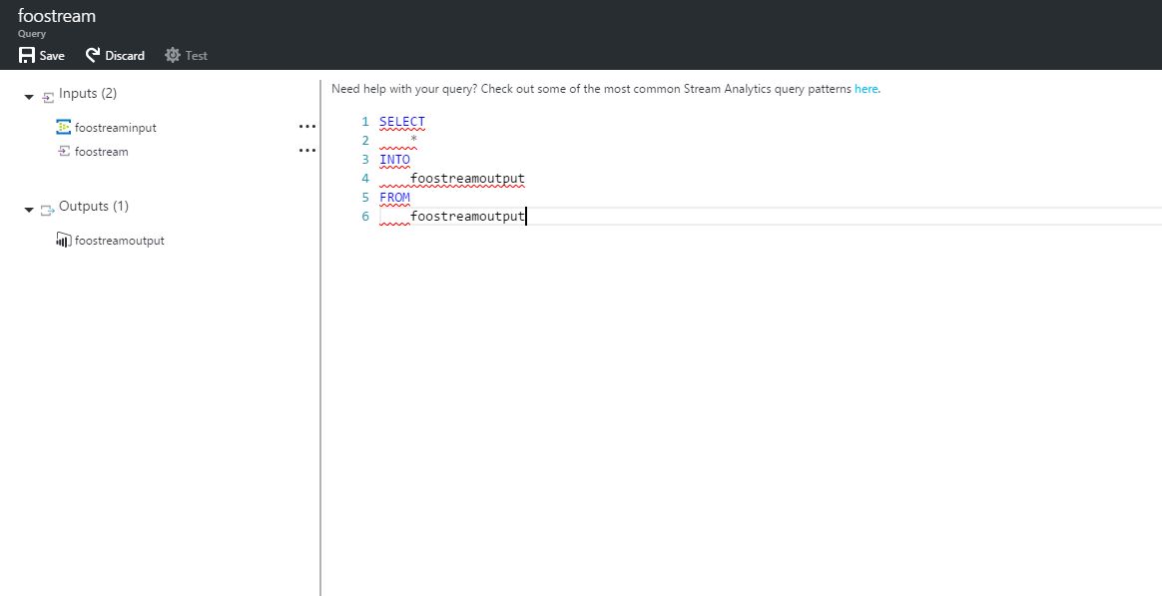Click the Test gear icon
This screenshot has width=1162, height=596.
point(173,56)
